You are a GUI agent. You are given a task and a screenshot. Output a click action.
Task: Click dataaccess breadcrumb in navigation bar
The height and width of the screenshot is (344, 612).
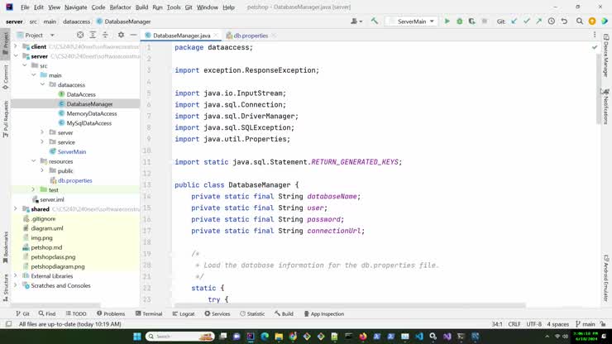[x=76, y=21]
